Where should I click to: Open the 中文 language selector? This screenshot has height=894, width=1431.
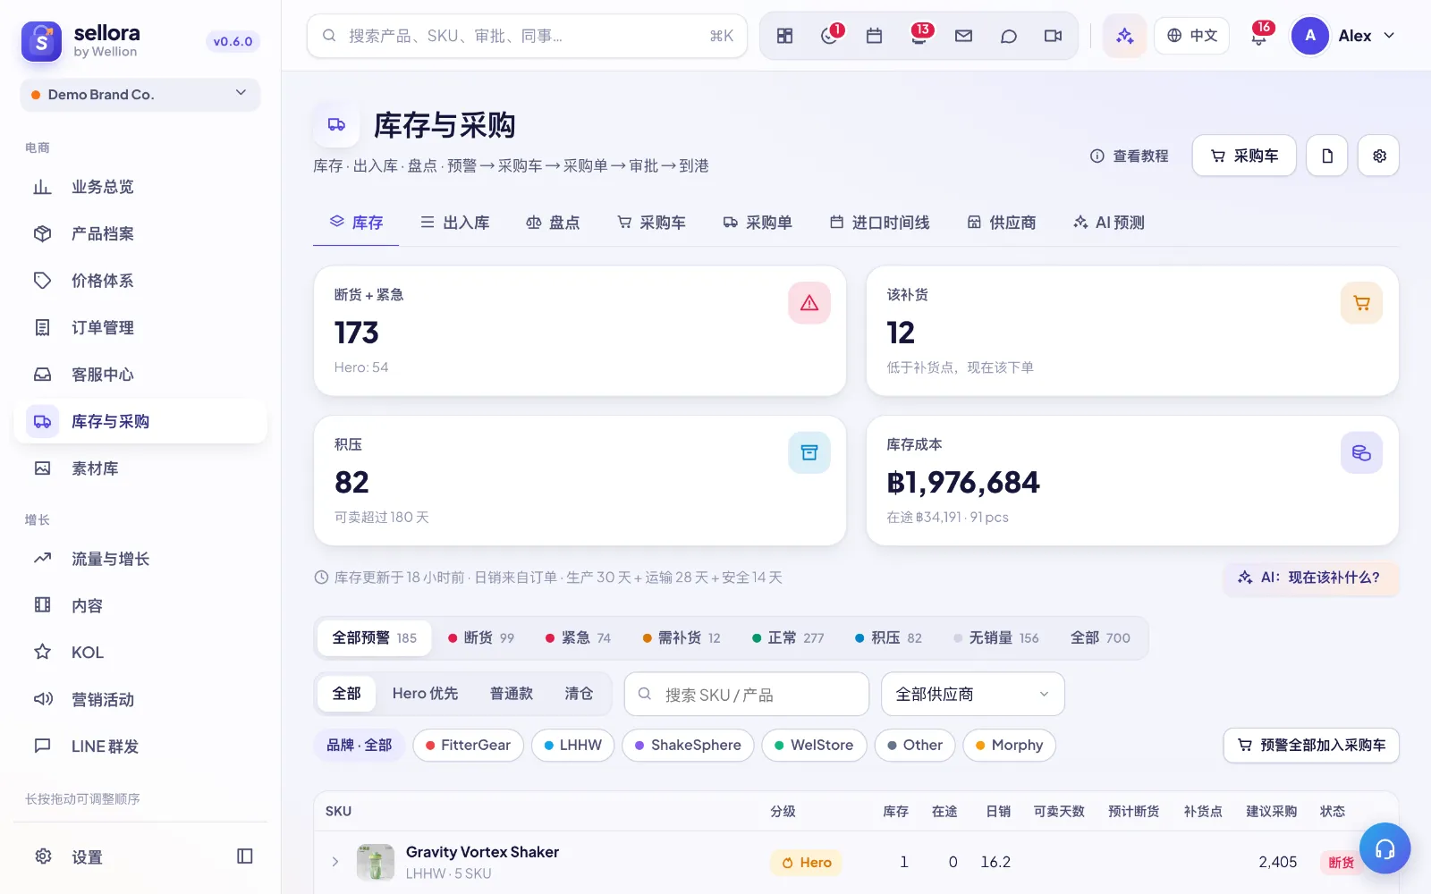click(x=1191, y=36)
